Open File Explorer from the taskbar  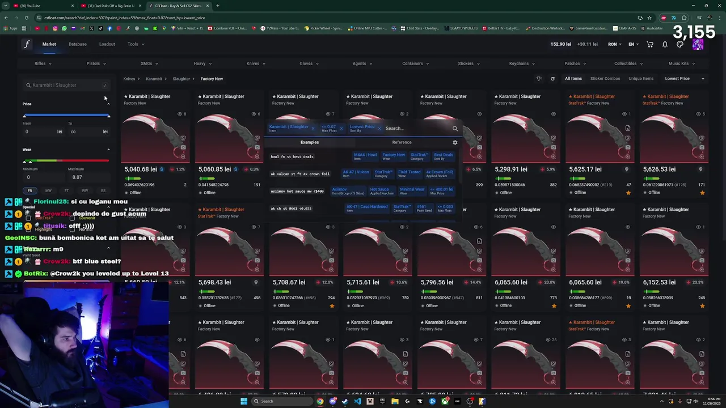[395, 401]
